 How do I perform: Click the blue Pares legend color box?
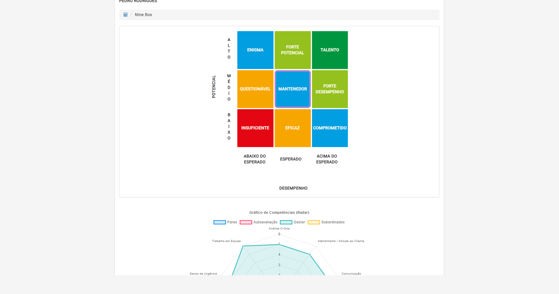pos(219,222)
